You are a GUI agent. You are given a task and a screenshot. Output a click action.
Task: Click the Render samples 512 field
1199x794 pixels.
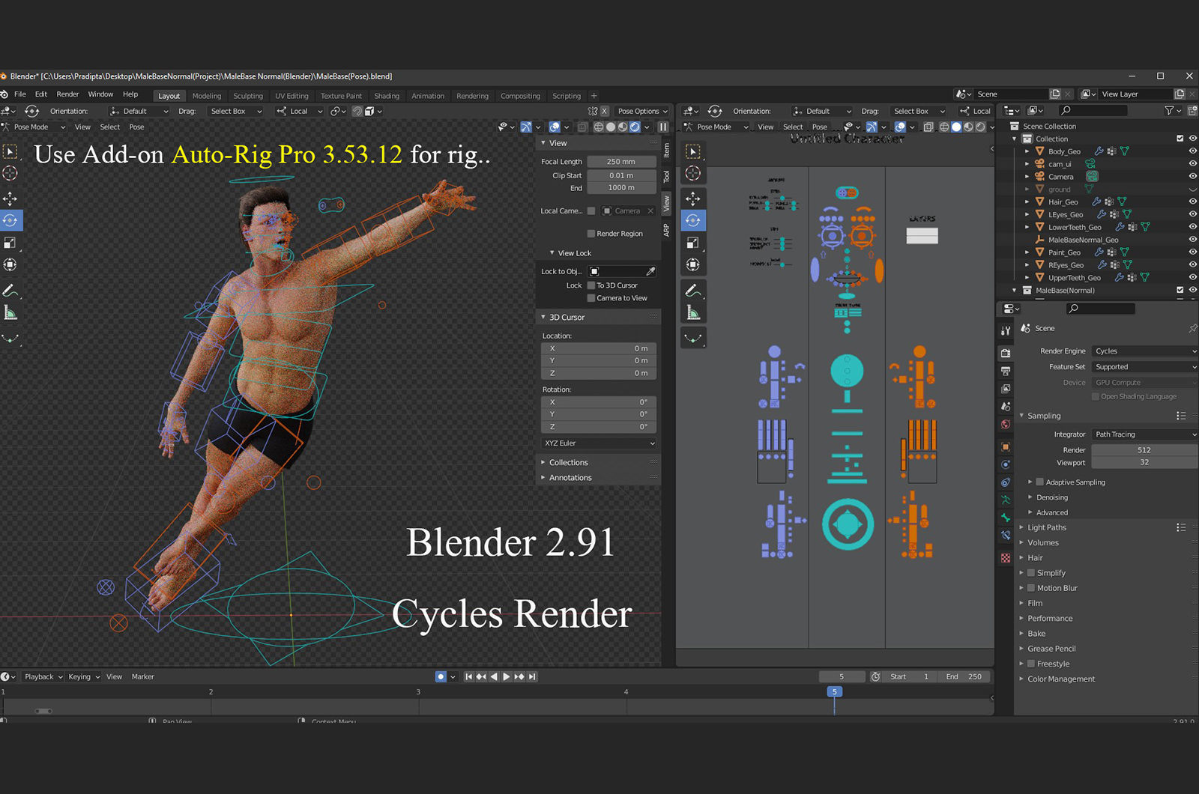click(x=1144, y=450)
